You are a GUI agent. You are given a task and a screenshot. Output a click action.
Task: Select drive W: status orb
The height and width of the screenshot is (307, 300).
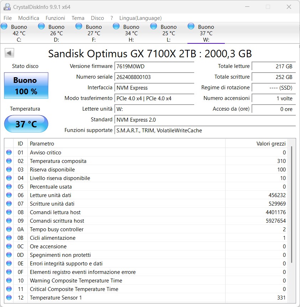coord(191,26)
